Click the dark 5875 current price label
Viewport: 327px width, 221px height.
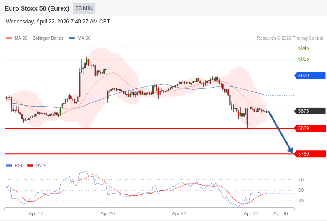click(310, 111)
